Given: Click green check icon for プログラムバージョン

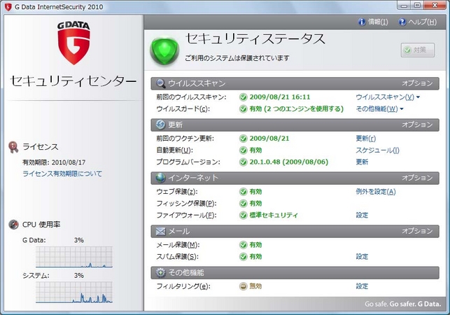Looking at the screenshot, I should (243, 162).
